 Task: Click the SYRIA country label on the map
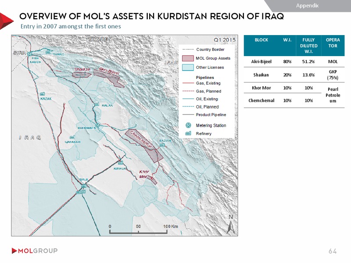coord(20,53)
